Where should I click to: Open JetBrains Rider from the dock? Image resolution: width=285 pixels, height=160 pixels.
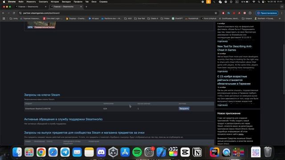coord(215,152)
